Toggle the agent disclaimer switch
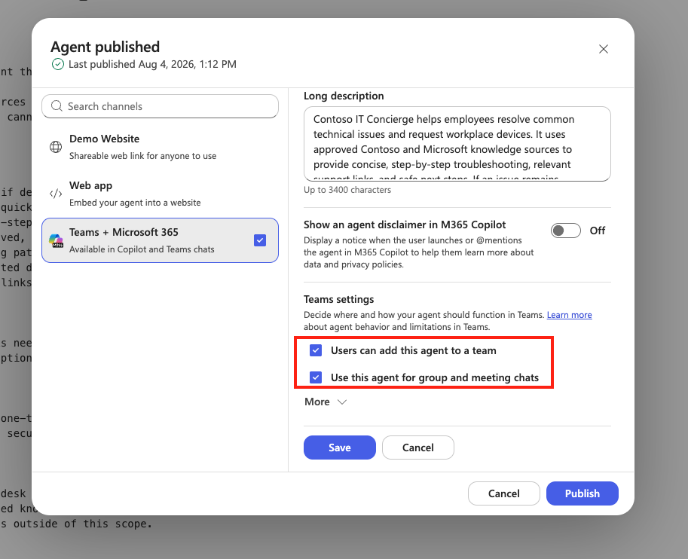The height and width of the screenshot is (559, 688). point(566,231)
